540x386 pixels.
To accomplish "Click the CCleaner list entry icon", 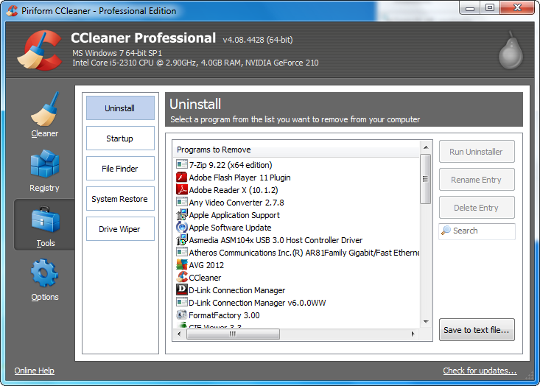I will (181, 277).
